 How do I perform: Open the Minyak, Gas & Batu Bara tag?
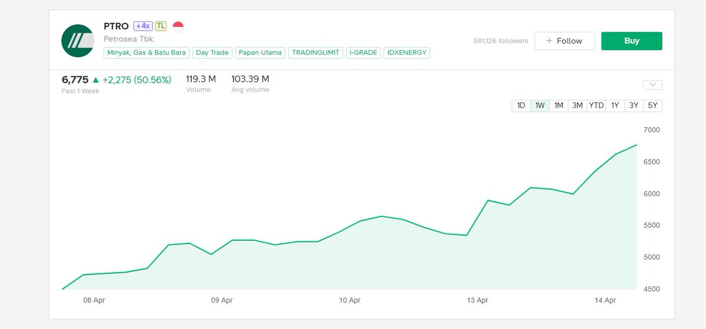tap(146, 53)
